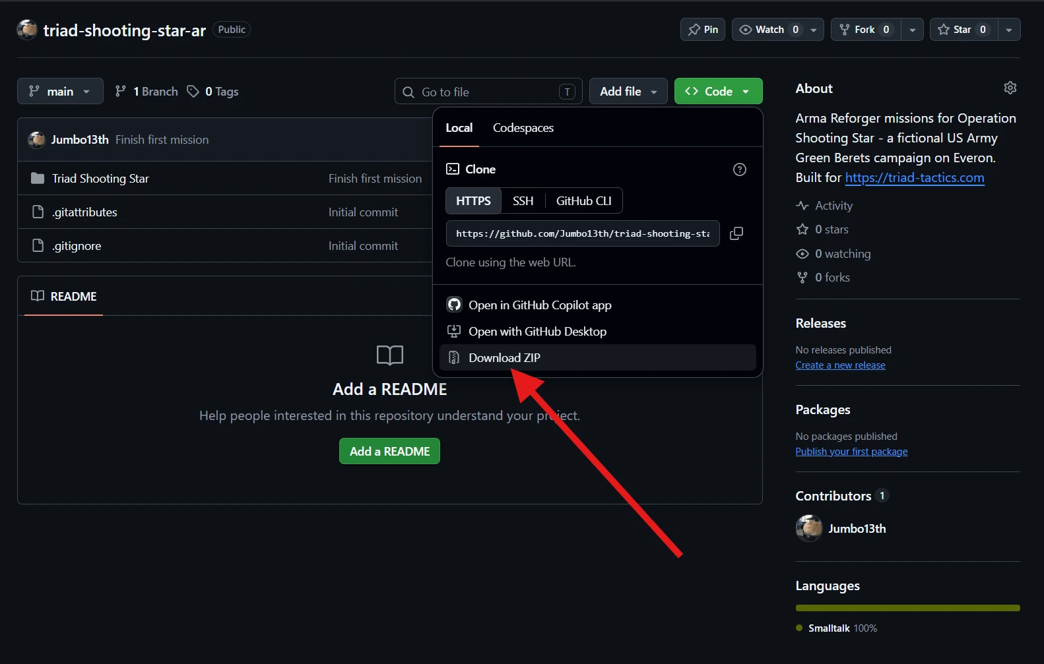View the 0 forks list
This screenshot has height=664, width=1044.
pyautogui.click(x=823, y=278)
